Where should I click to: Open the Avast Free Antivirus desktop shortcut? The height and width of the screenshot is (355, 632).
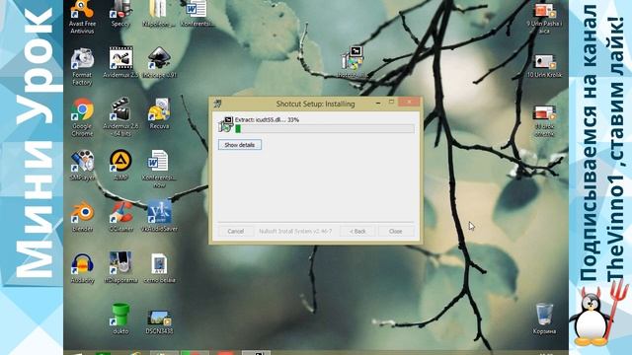(82, 16)
